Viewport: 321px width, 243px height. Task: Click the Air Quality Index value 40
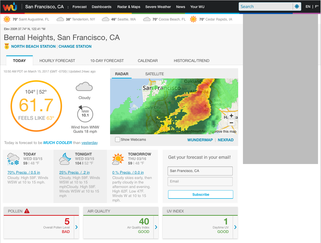coord(144,221)
